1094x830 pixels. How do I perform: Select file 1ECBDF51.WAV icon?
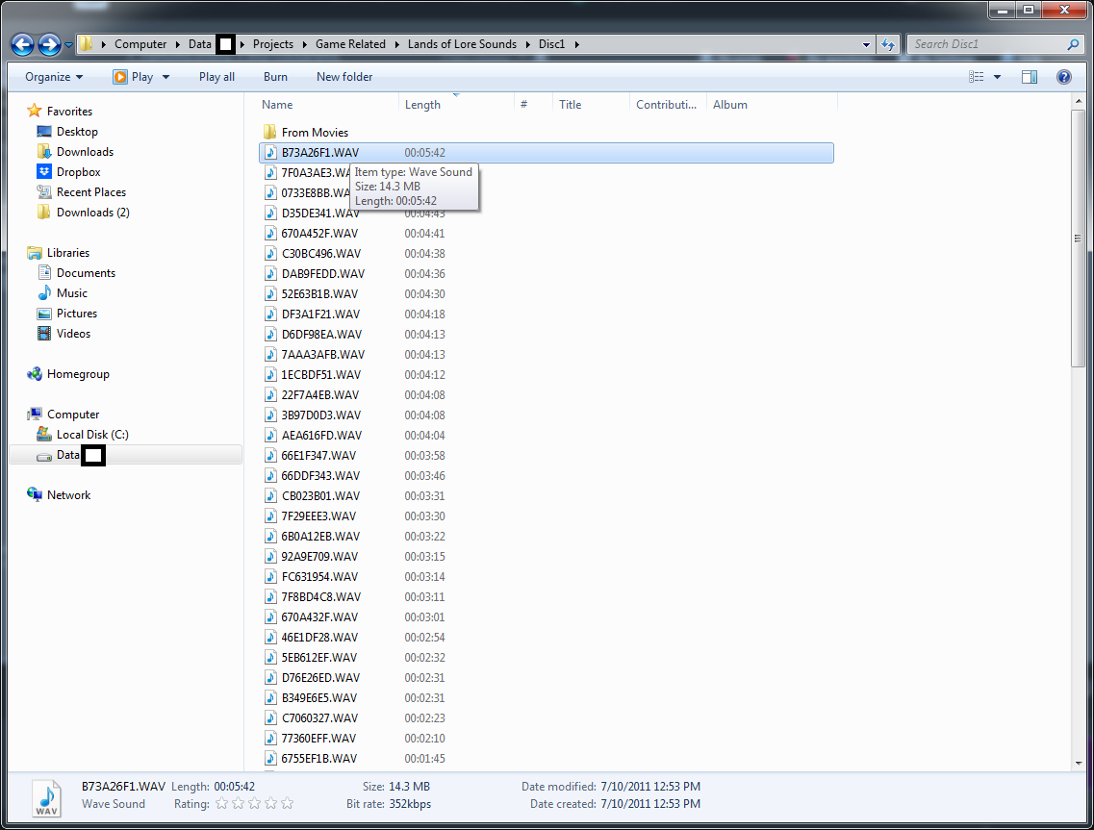[x=270, y=374]
